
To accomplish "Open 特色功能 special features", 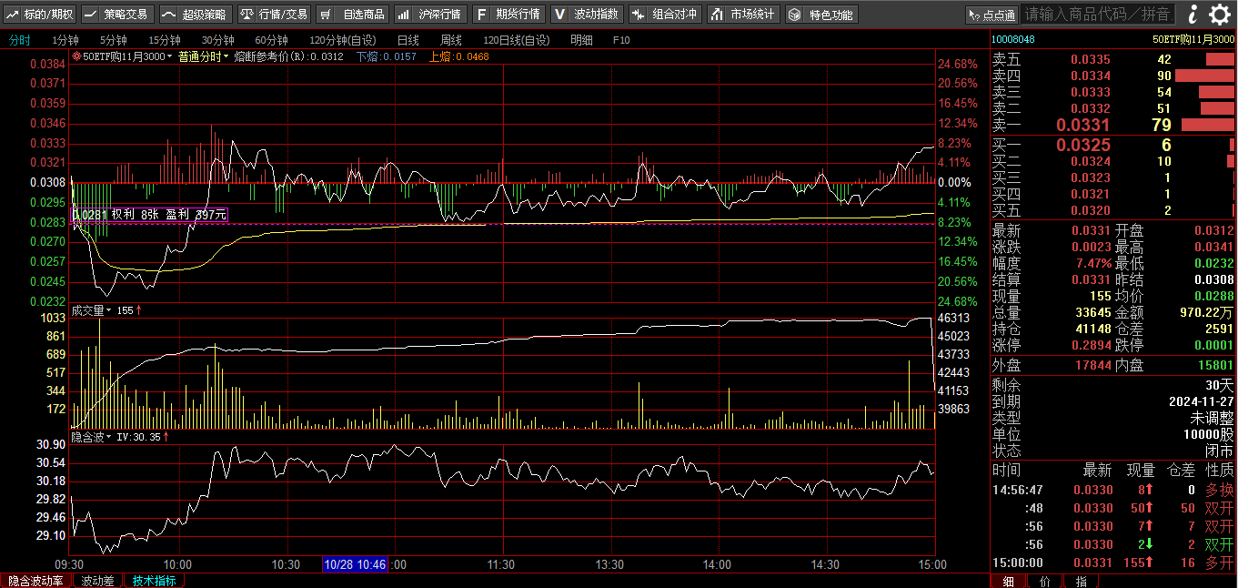I will [821, 15].
